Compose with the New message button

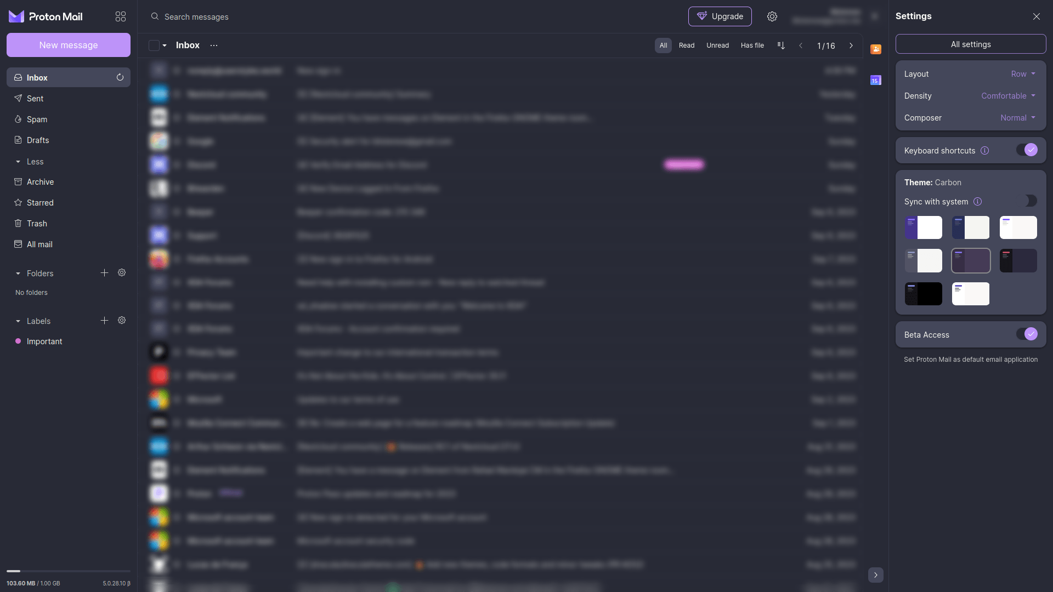[x=69, y=45]
